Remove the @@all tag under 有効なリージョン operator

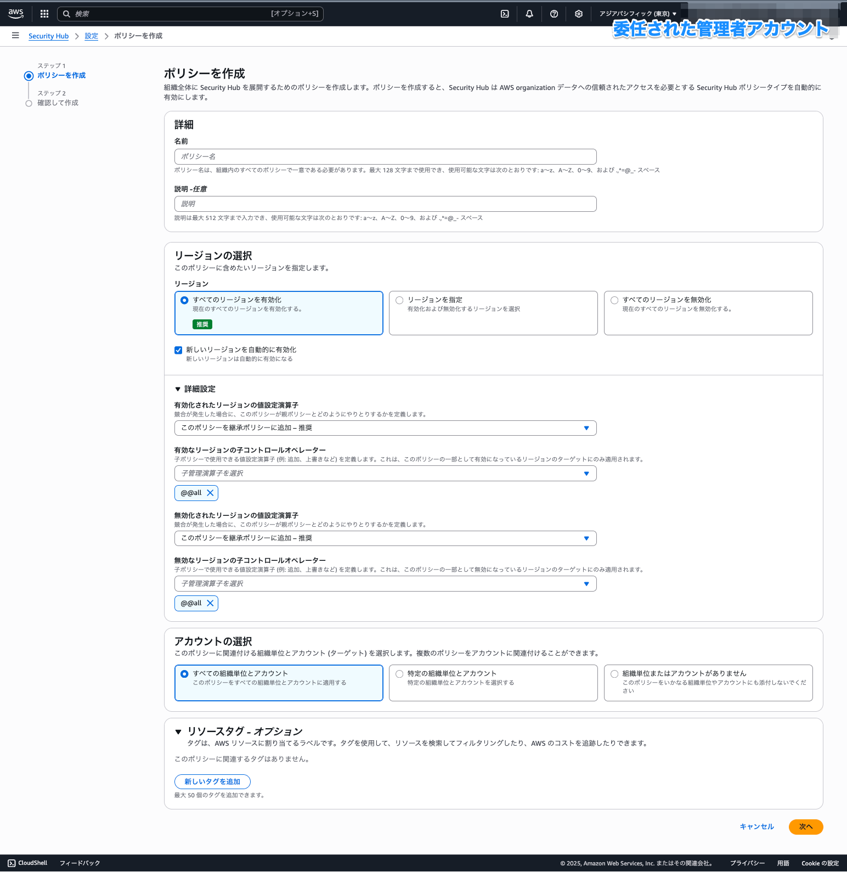[x=210, y=493]
